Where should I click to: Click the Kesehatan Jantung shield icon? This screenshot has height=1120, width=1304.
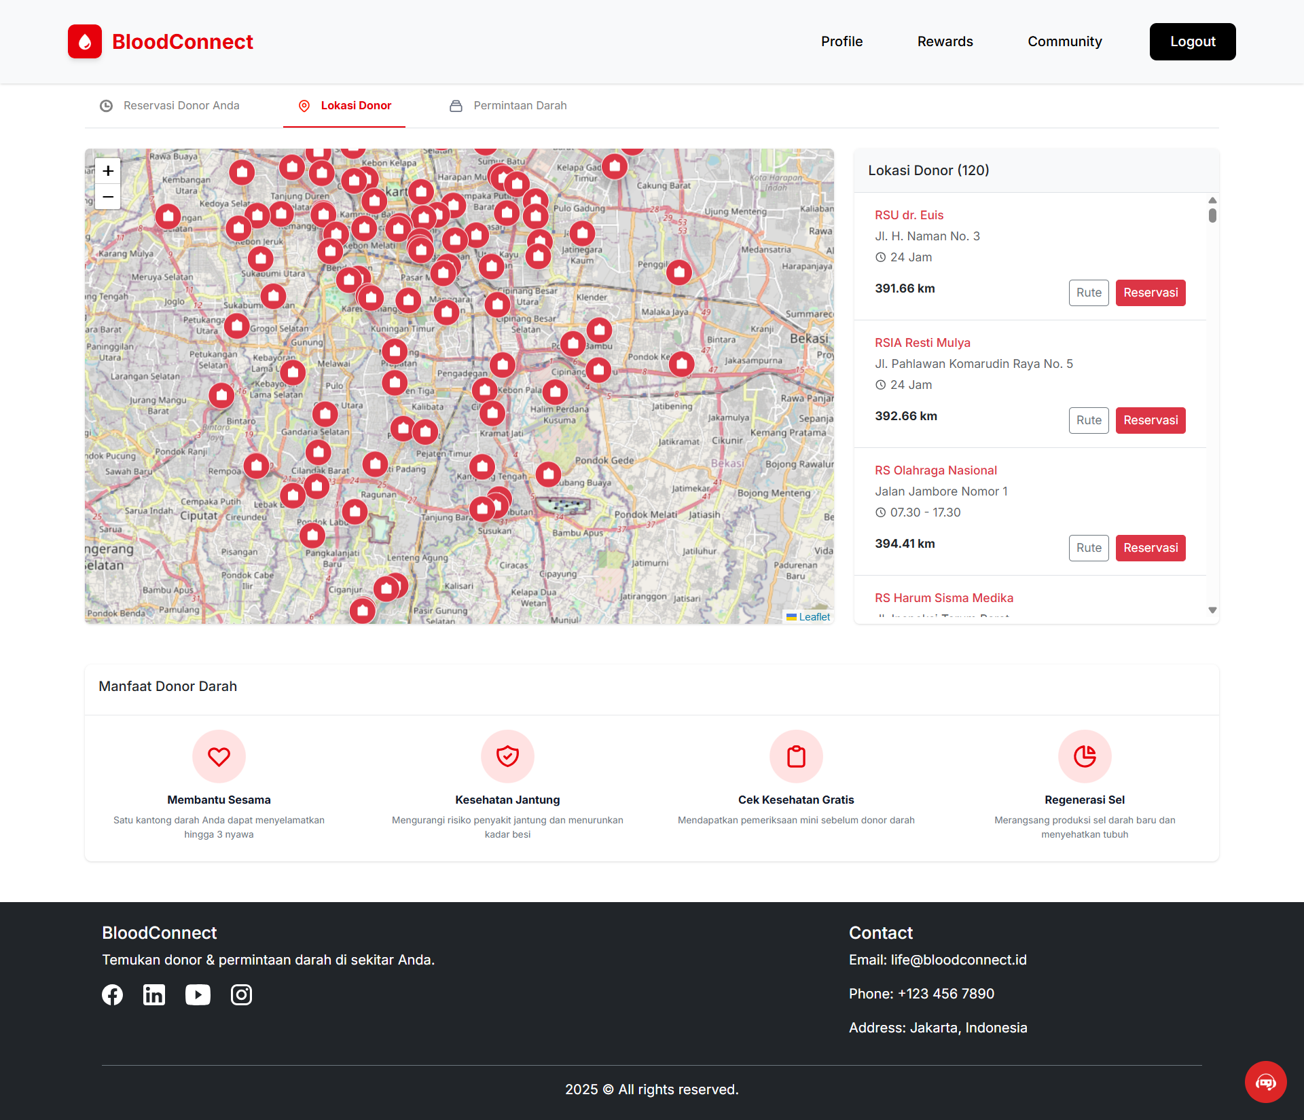coord(507,756)
